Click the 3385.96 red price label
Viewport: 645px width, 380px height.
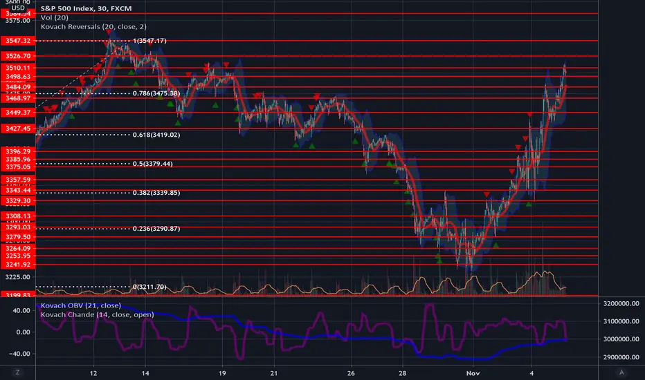(x=18, y=159)
